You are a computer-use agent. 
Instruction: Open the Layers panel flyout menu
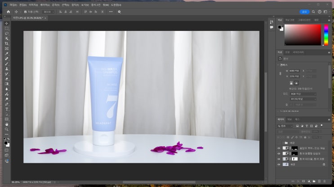point(329,120)
